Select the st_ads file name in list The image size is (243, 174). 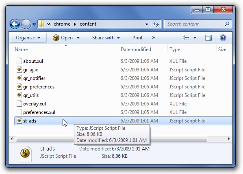coord(30,121)
